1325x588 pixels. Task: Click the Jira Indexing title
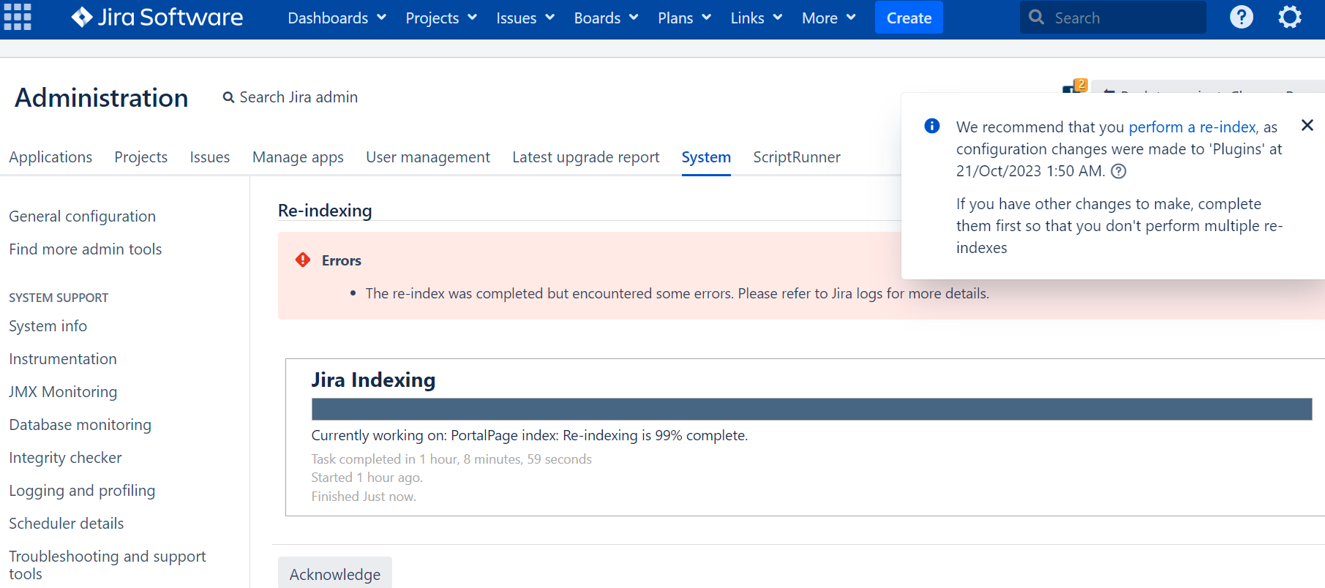tap(373, 380)
